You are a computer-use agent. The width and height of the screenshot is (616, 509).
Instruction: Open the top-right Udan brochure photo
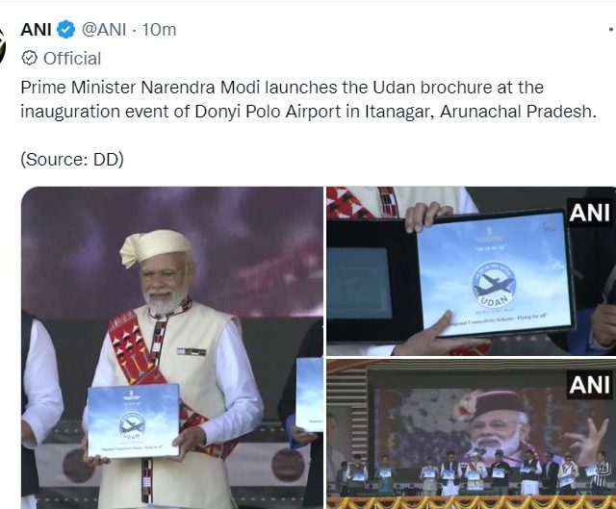[471, 270]
